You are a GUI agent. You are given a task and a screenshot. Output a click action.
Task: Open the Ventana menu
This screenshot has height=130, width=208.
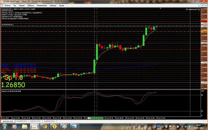click(x=53, y=6)
